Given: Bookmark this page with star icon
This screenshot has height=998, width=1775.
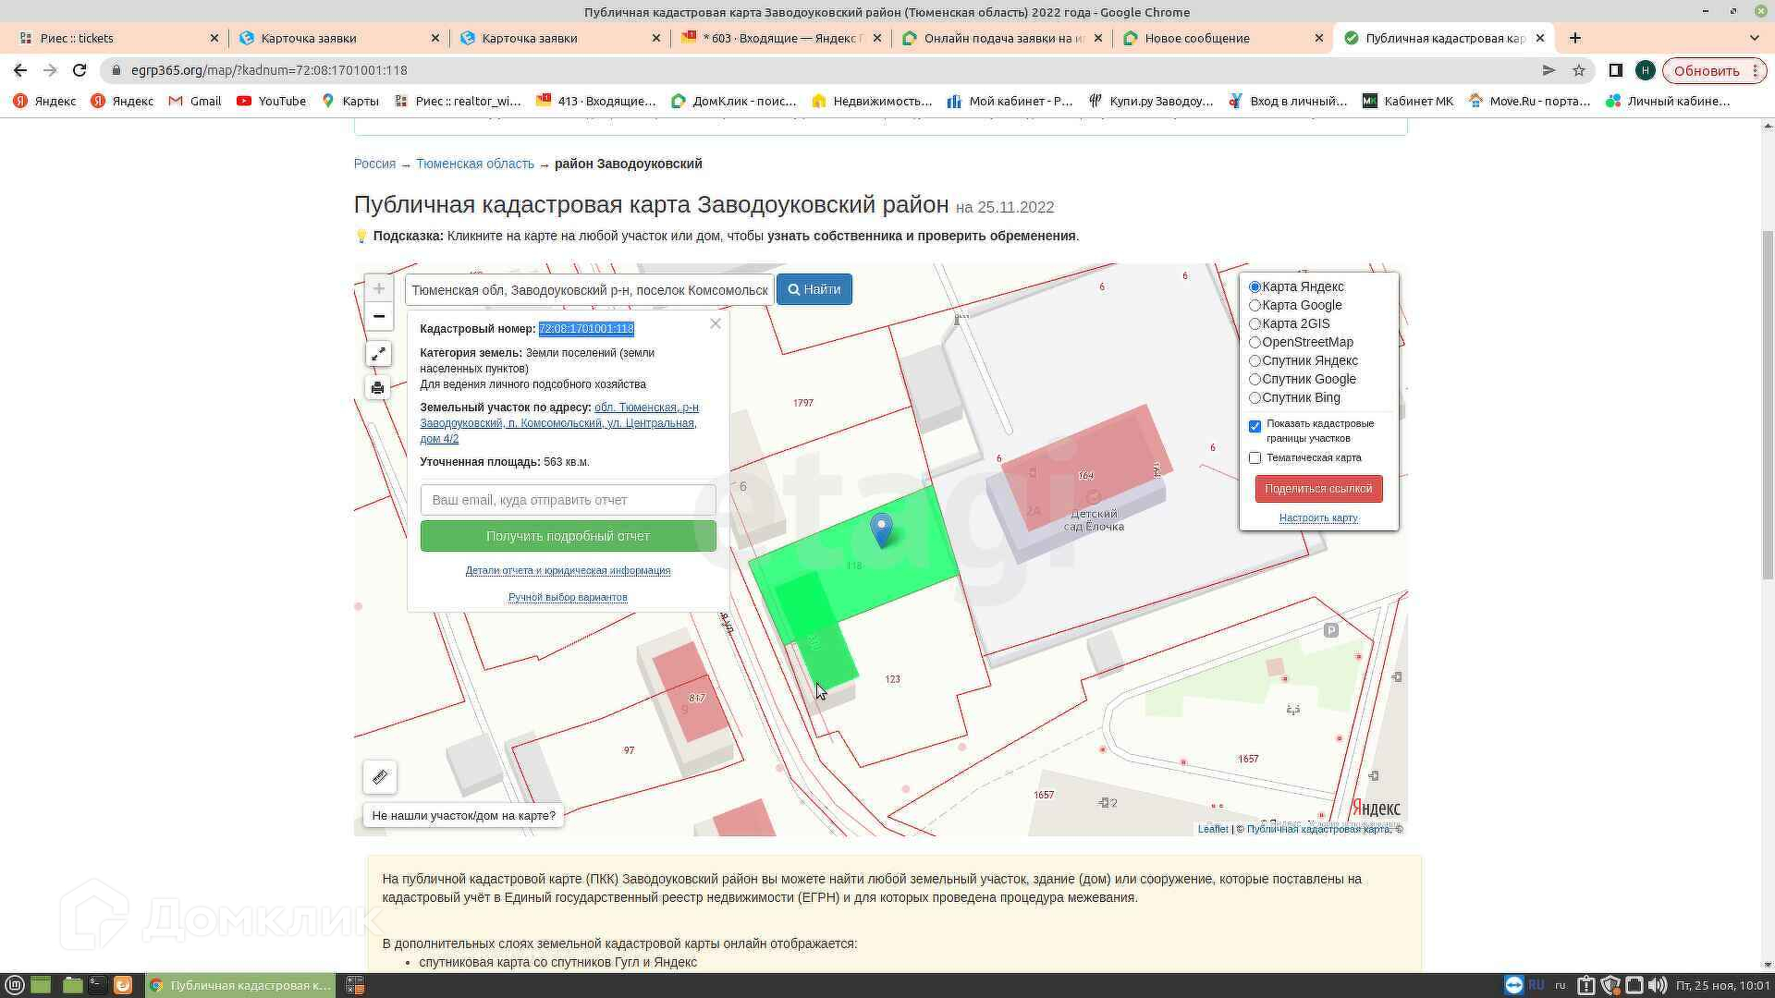Looking at the screenshot, I should 1579,70.
